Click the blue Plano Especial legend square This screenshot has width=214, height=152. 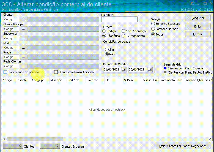tap(165, 68)
